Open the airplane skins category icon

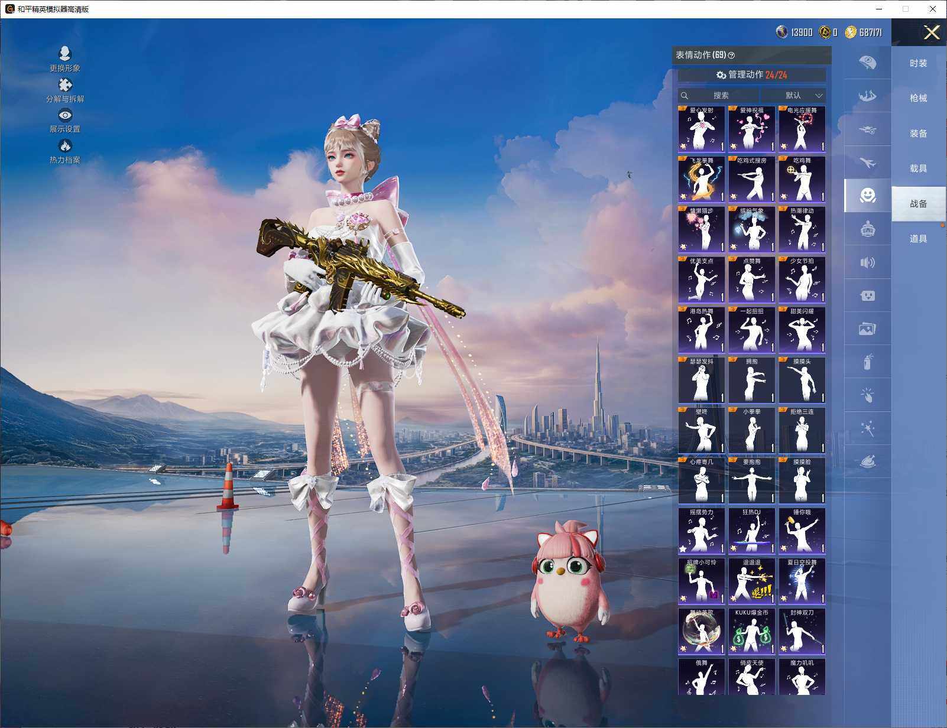(x=867, y=162)
